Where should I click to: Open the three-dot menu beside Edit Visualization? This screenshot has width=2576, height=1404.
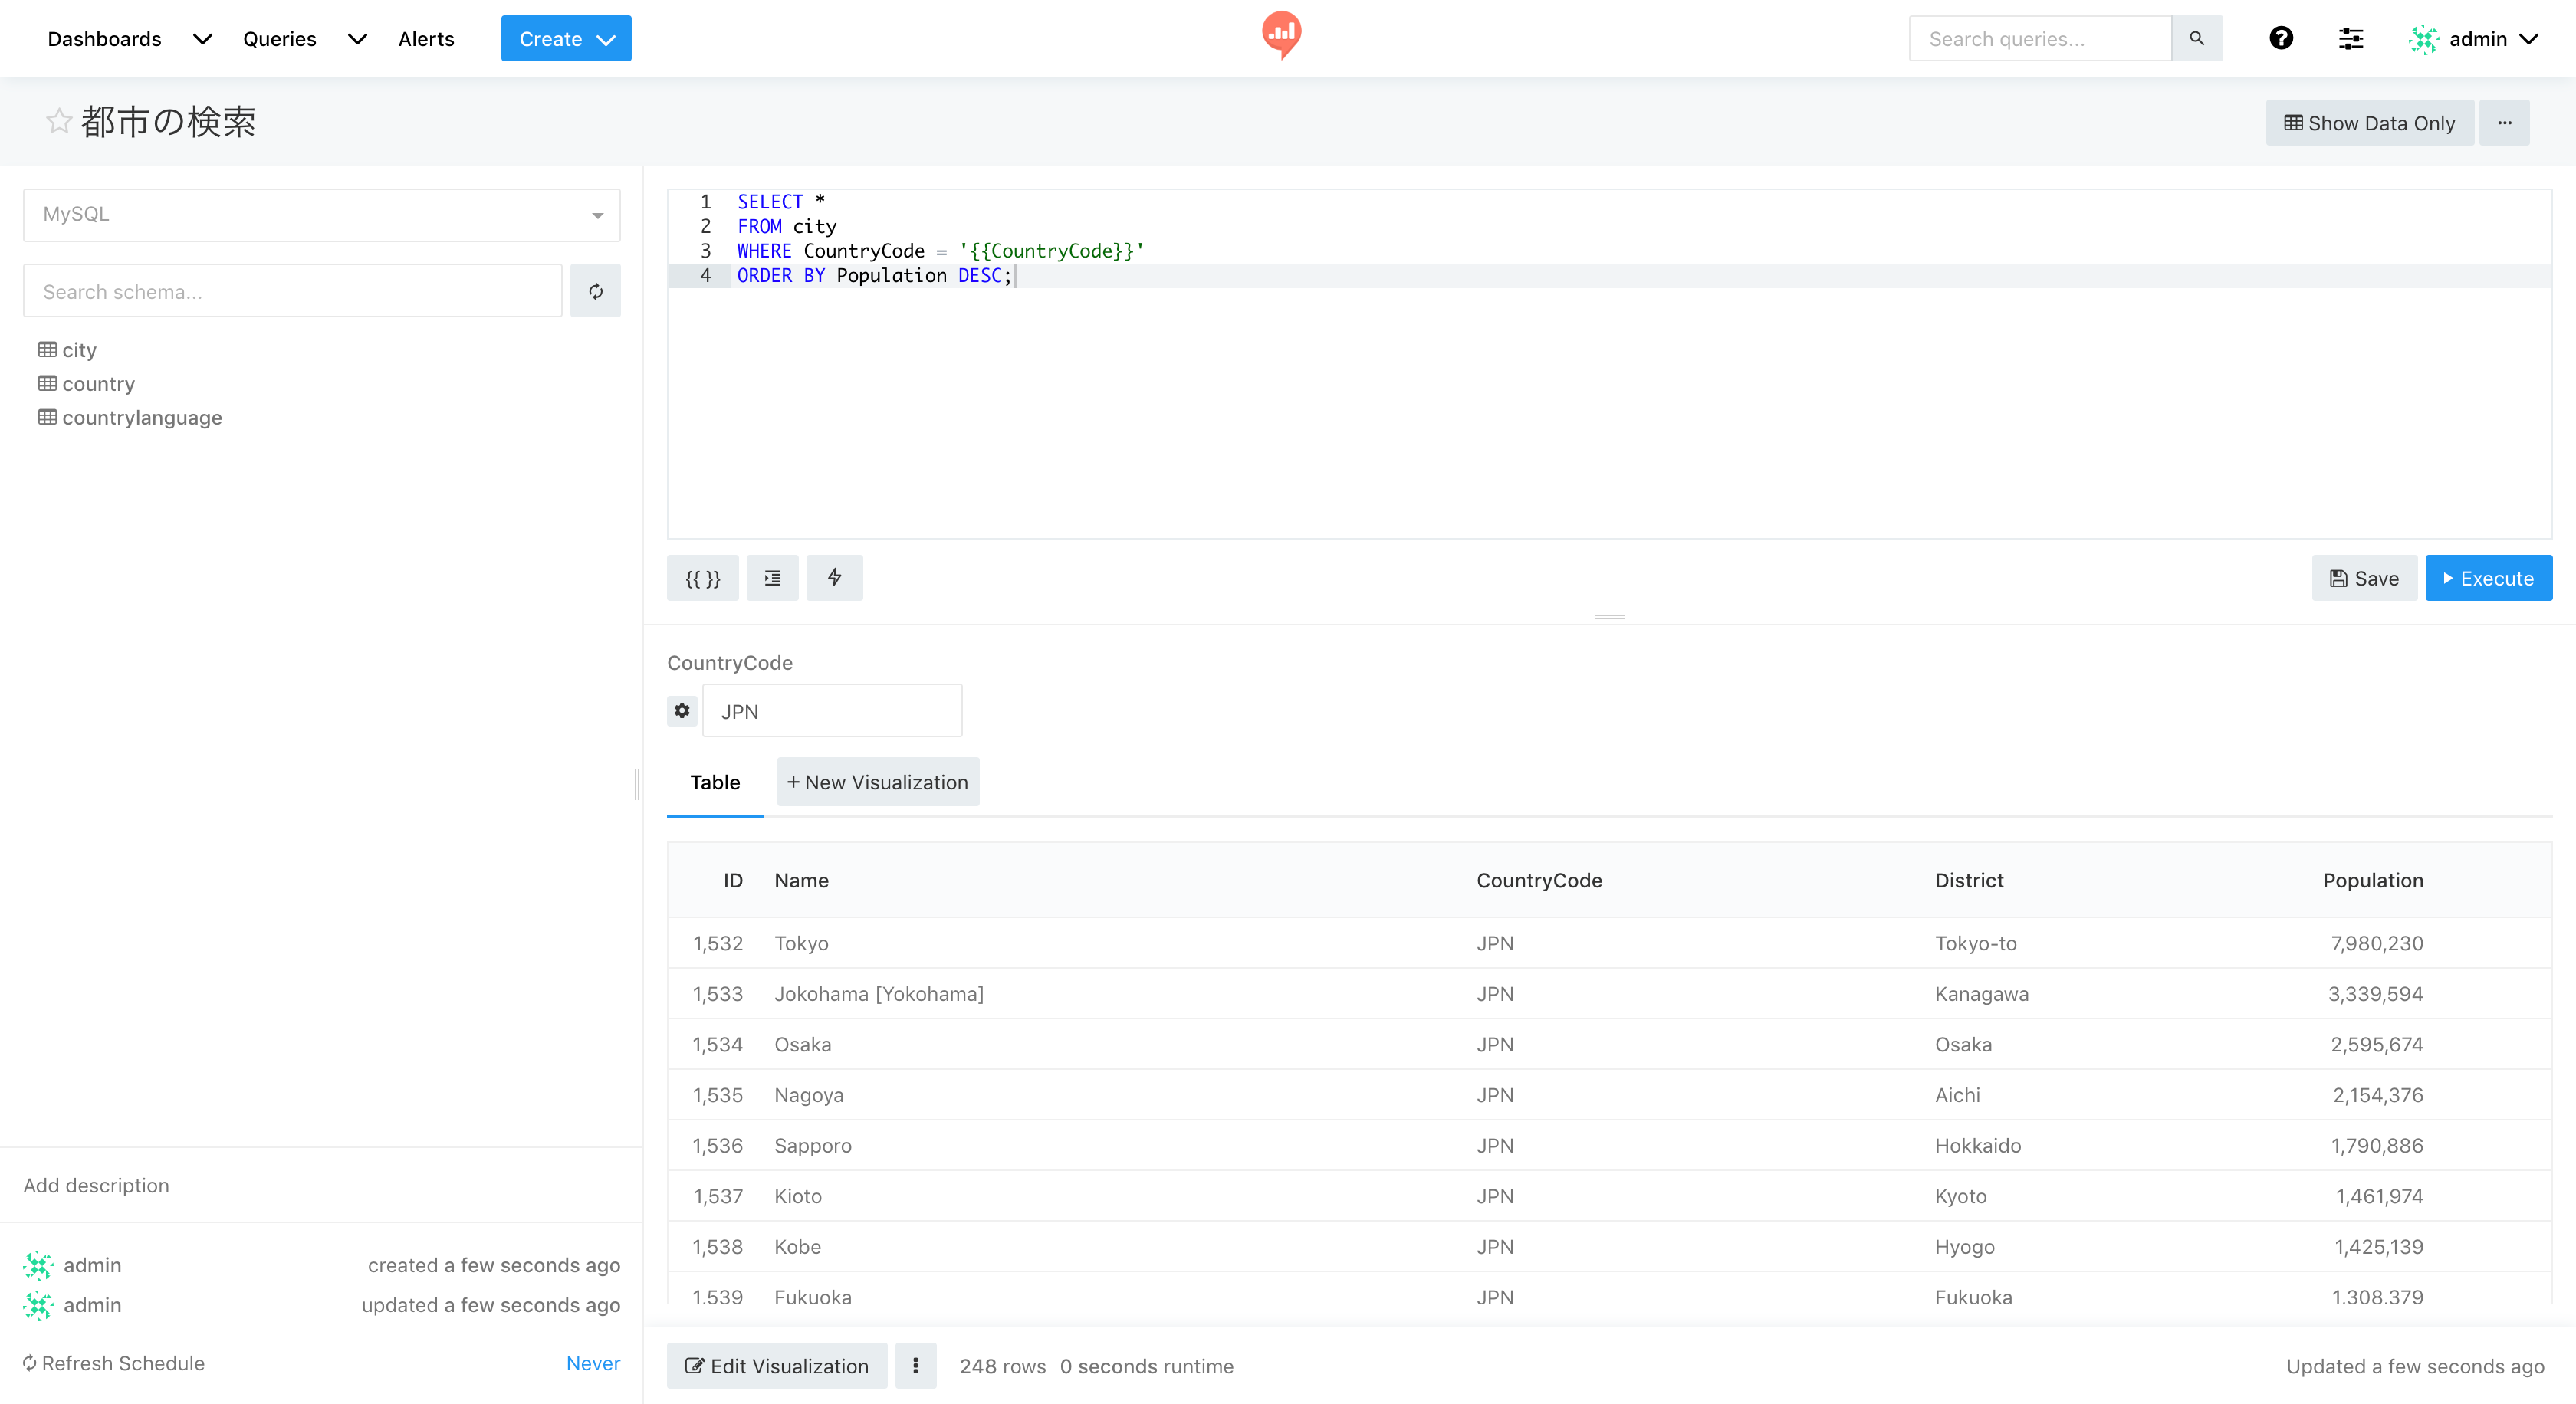point(915,1365)
